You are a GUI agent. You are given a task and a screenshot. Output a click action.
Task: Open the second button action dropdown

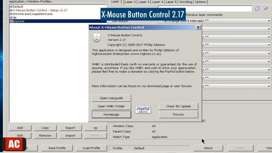[x=269, y=29]
